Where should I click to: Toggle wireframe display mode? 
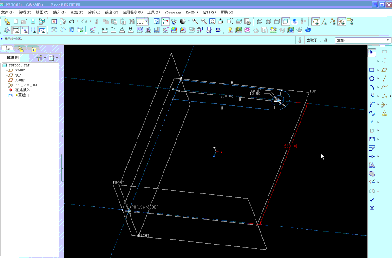260,21
